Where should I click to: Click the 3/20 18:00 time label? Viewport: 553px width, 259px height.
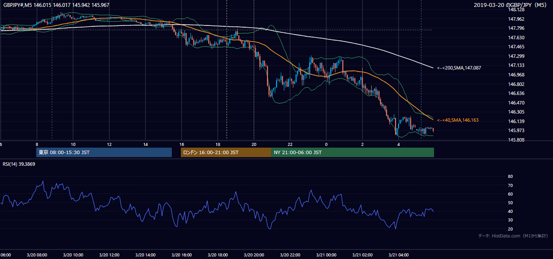[218, 255]
